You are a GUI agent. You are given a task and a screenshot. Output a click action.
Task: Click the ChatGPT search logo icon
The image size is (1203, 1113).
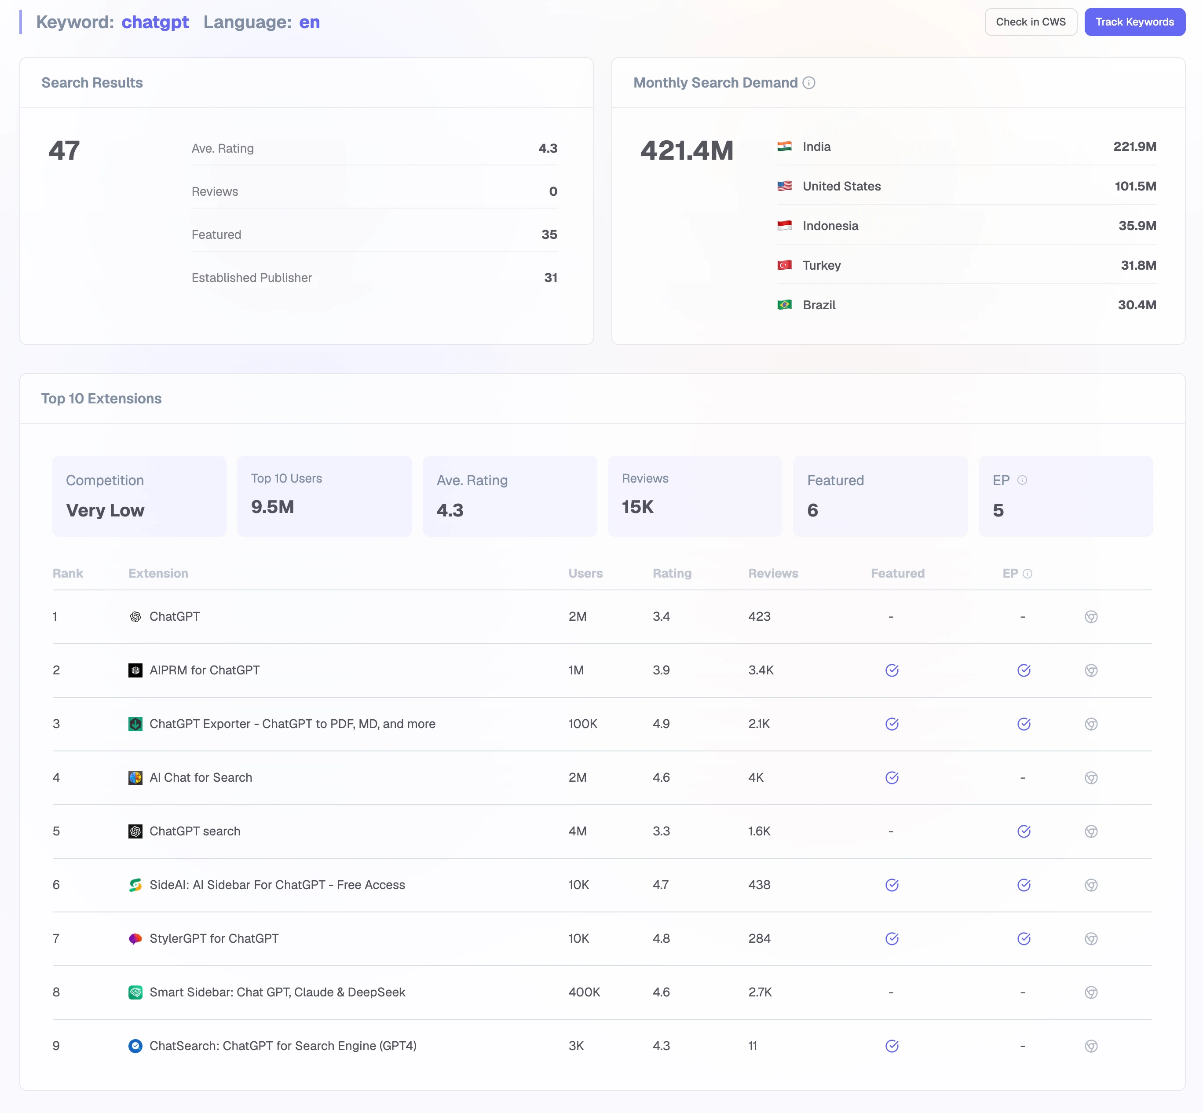[x=135, y=831]
